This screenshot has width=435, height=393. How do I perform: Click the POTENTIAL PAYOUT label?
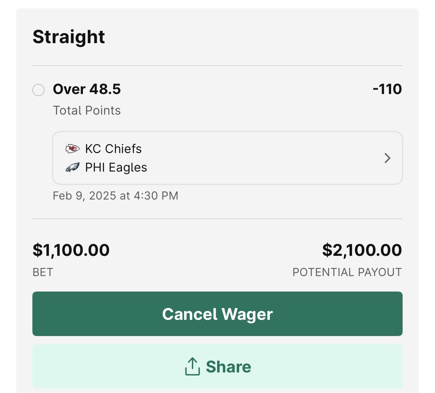[347, 272]
